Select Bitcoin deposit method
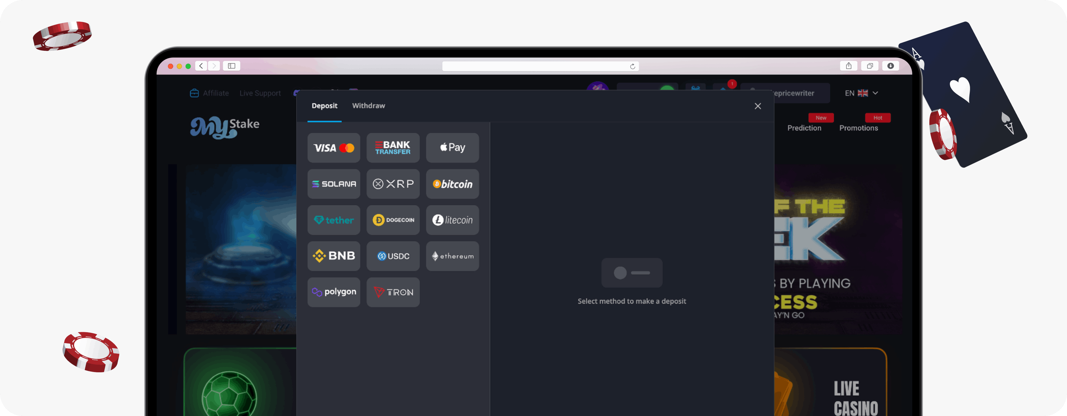 coord(452,184)
